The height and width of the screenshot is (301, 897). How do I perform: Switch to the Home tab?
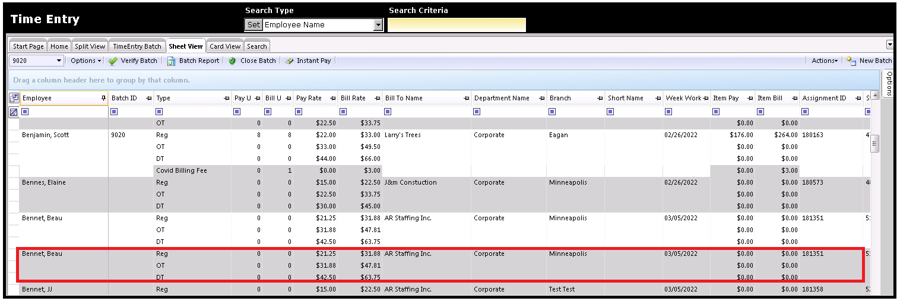click(59, 46)
